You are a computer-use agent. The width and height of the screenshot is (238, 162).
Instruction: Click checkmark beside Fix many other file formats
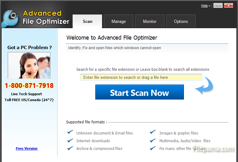pos(153,148)
